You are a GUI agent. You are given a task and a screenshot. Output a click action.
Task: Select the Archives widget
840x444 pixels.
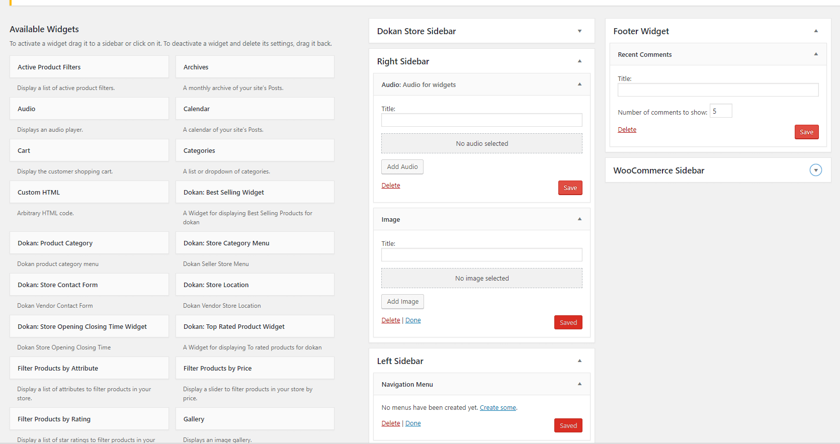click(x=255, y=67)
